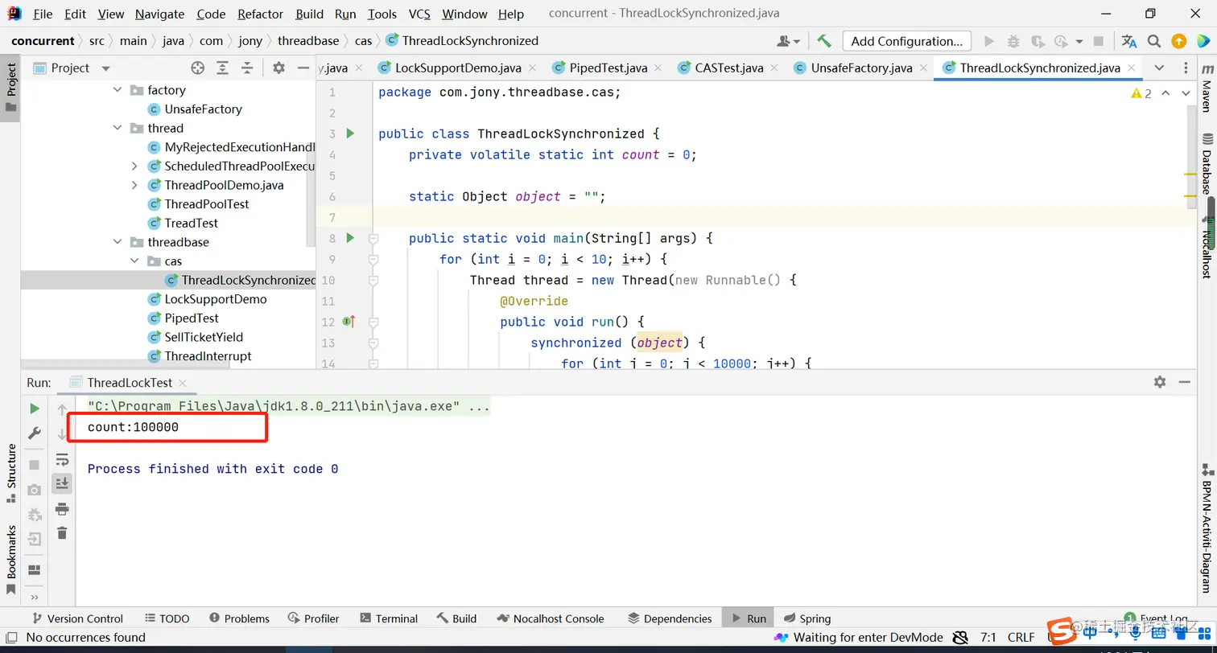
Task: Toggle the Database tool window
Action: coord(1206,165)
